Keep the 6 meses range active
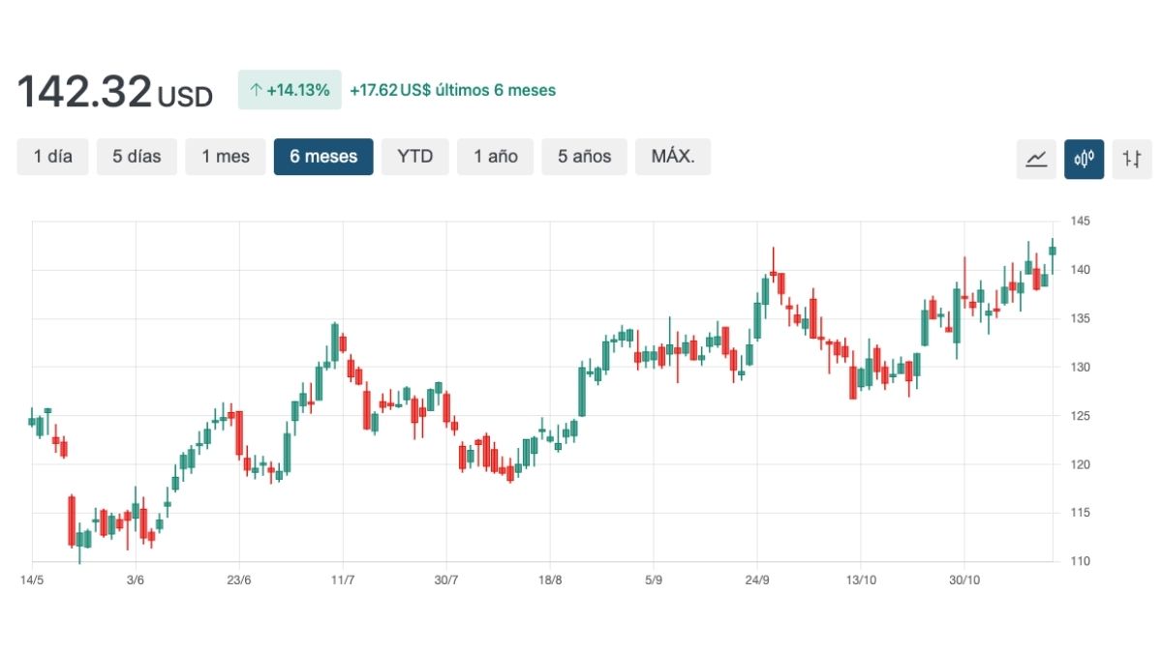 323,156
